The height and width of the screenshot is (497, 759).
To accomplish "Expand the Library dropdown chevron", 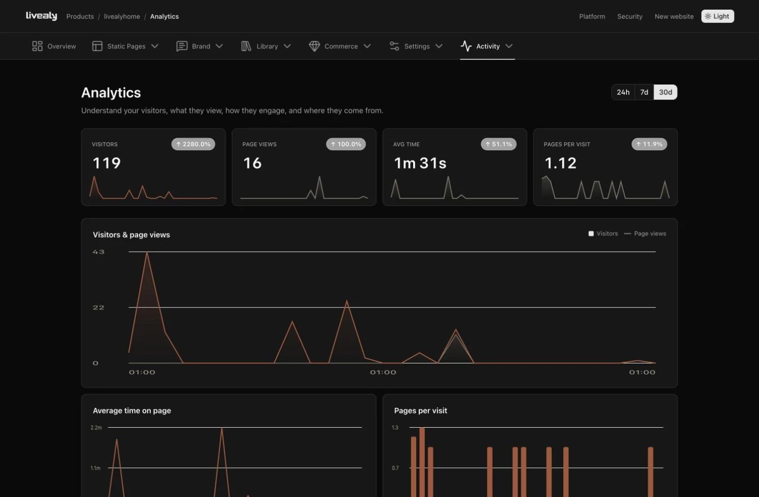I will (x=287, y=46).
